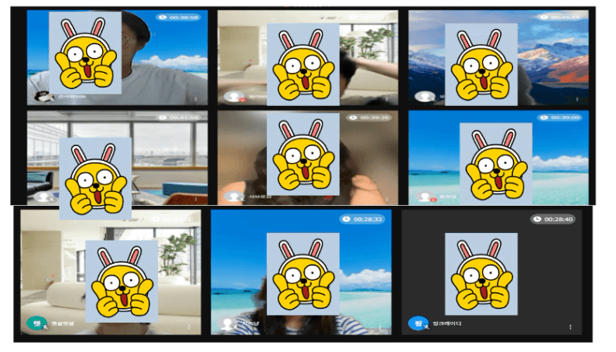
Task: Click the 00:39:26 call timer badge
Action: (369, 118)
